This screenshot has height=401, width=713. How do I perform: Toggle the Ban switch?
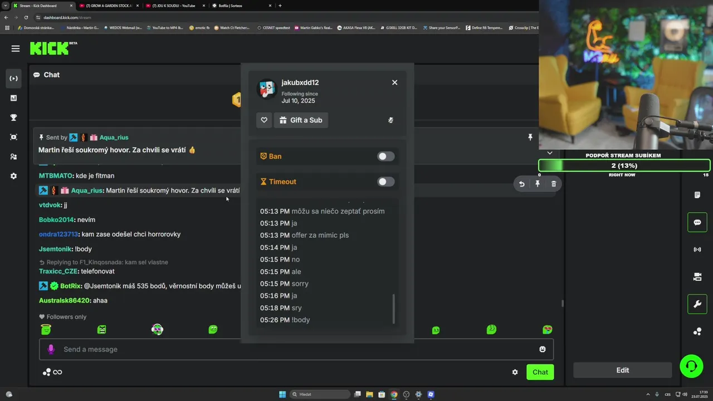[386, 157]
